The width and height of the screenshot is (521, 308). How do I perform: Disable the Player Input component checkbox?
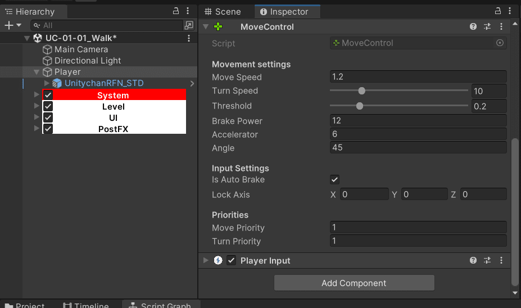231,260
